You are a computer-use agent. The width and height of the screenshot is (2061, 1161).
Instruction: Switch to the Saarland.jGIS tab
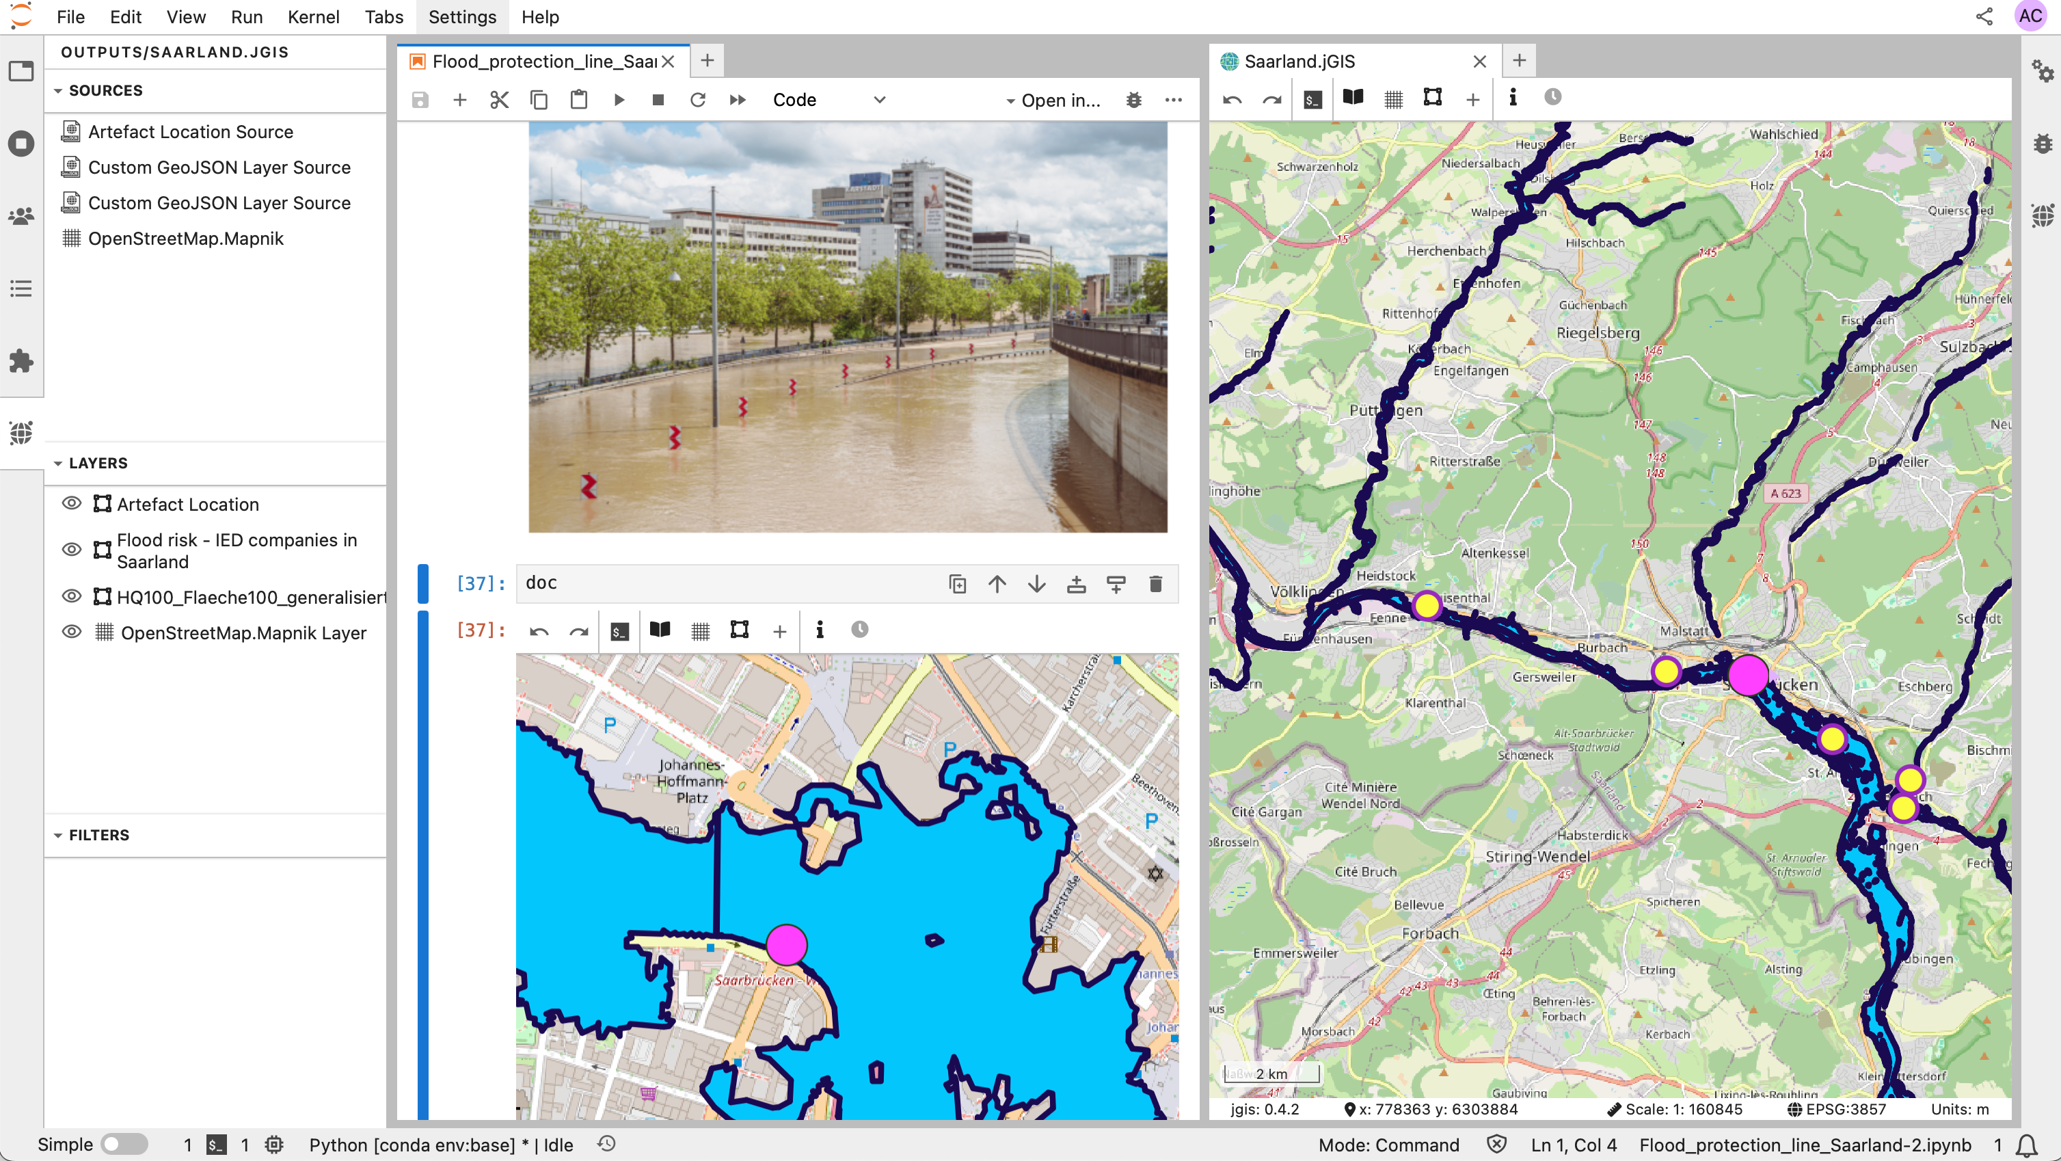(x=1299, y=62)
